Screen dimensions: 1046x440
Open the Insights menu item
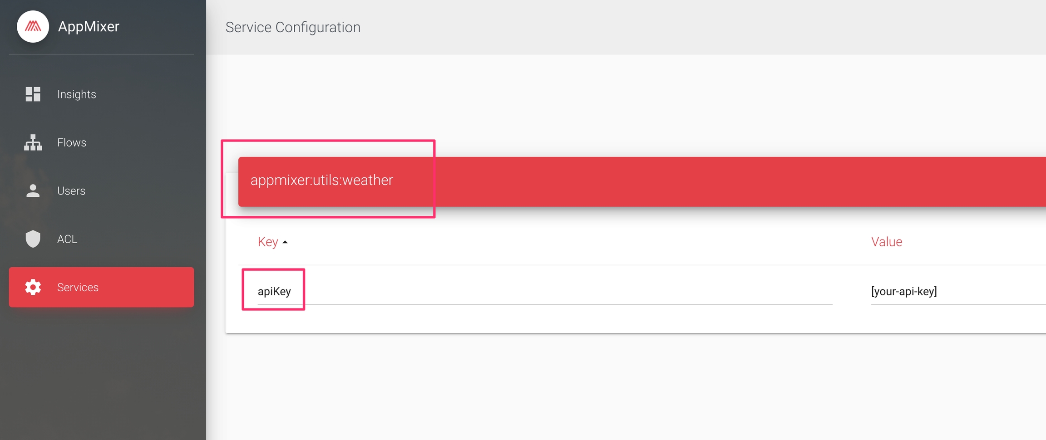76,94
